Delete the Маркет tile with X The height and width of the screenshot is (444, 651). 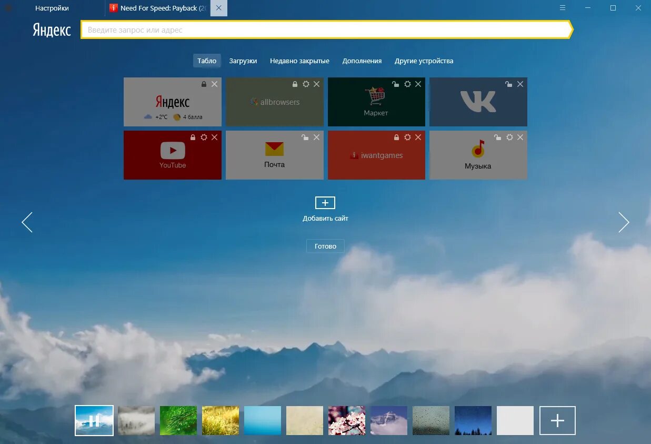pos(418,84)
